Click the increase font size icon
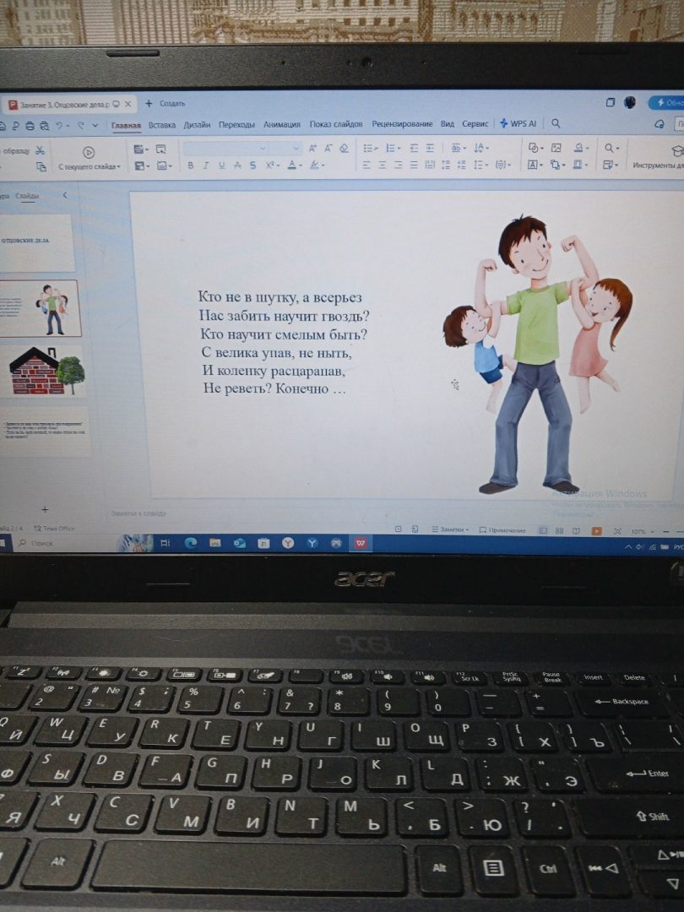The image size is (684, 912). click(x=312, y=148)
